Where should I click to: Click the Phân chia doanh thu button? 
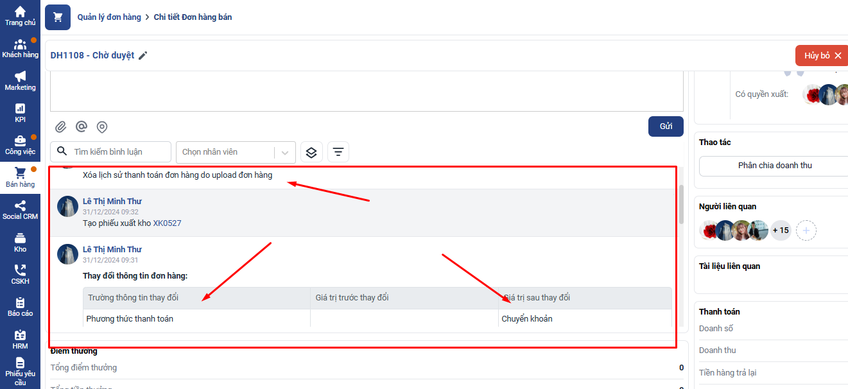click(774, 166)
